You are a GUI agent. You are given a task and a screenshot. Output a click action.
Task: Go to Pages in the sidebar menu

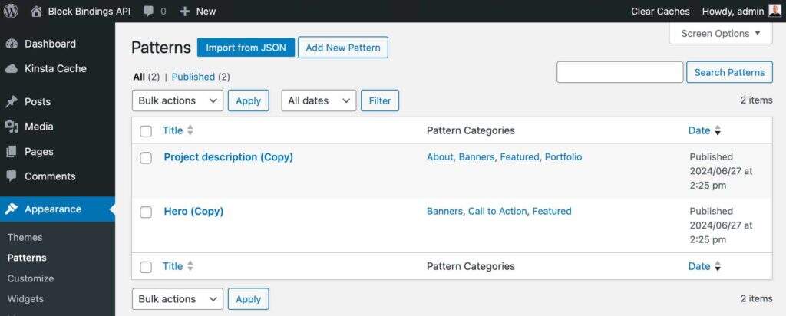click(x=38, y=151)
